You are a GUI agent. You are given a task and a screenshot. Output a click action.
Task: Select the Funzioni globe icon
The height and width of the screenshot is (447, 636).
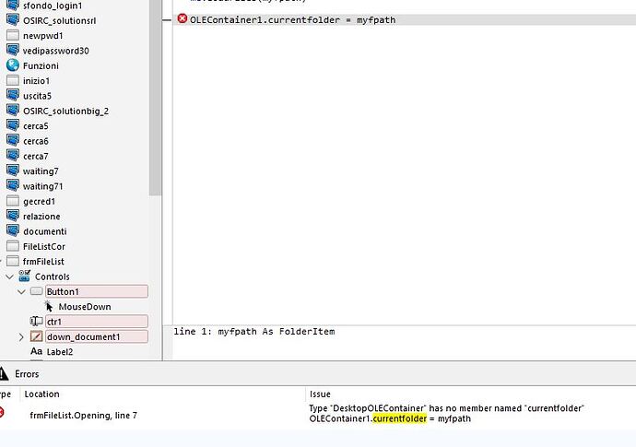tap(13, 65)
